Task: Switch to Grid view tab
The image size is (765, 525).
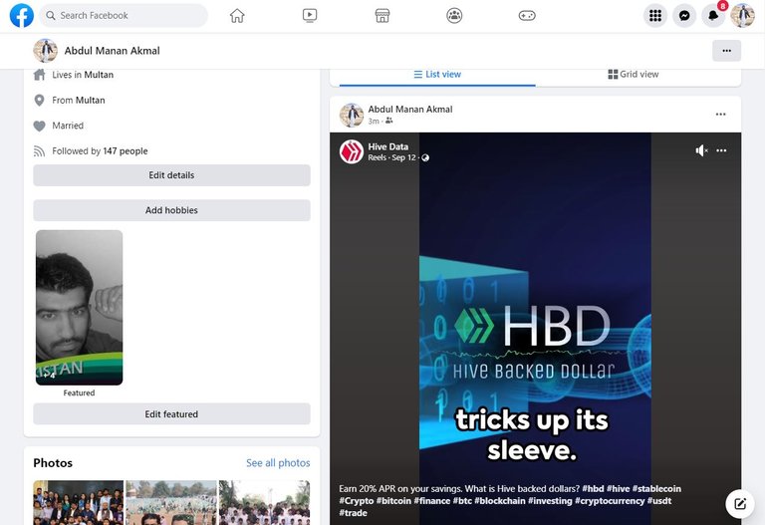Action: point(634,74)
